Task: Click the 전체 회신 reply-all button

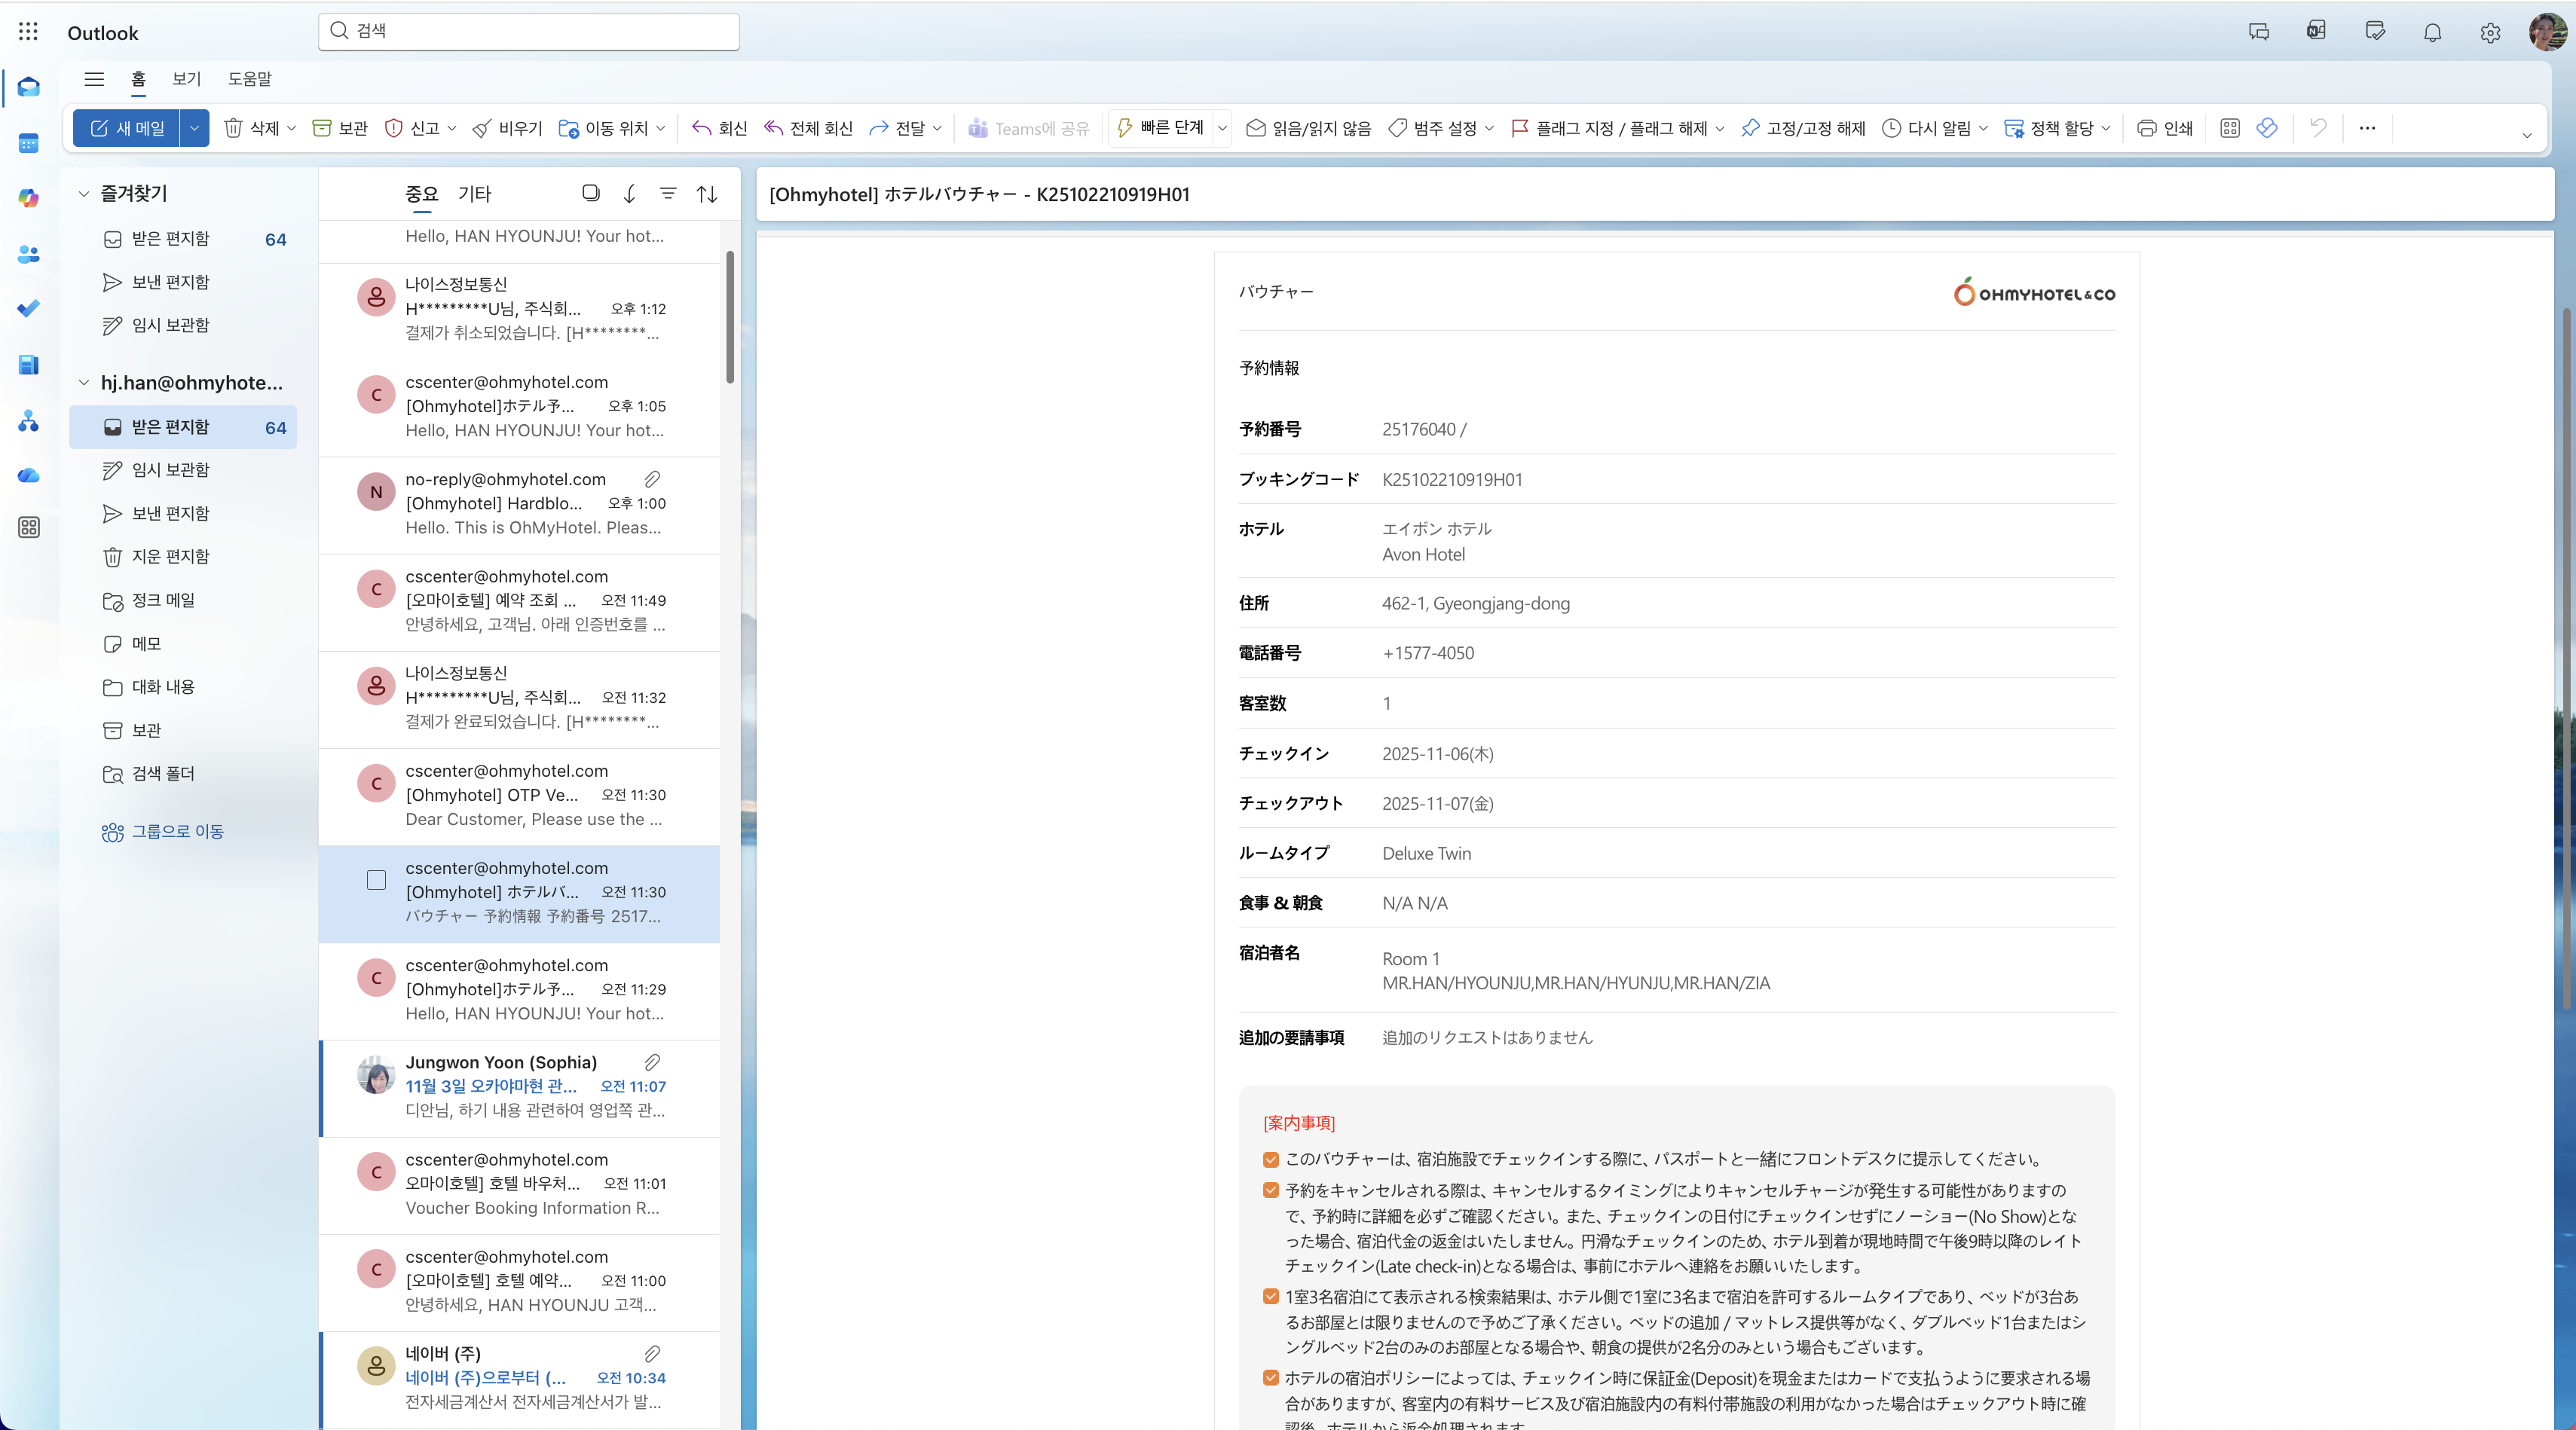Action: 808,128
